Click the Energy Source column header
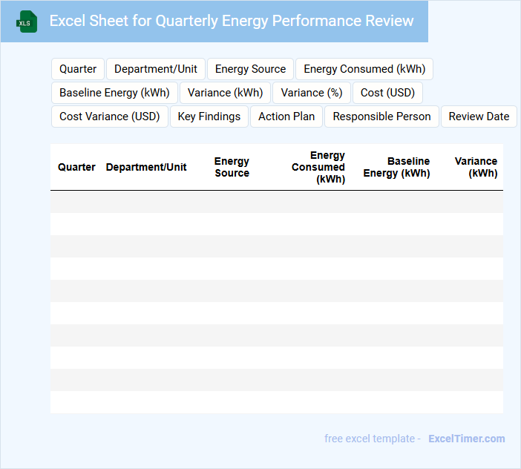 [232, 167]
